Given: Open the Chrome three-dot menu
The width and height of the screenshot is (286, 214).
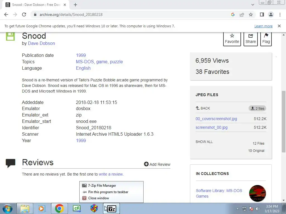Looking at the screenshot, I should pos(280,14).
